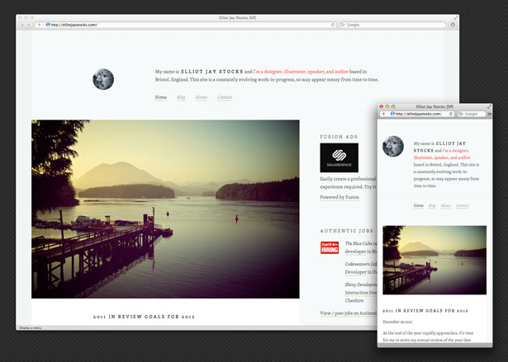508x362 pixels.
Task: Click the Squarespace ad logo
Action: [339, 157]
